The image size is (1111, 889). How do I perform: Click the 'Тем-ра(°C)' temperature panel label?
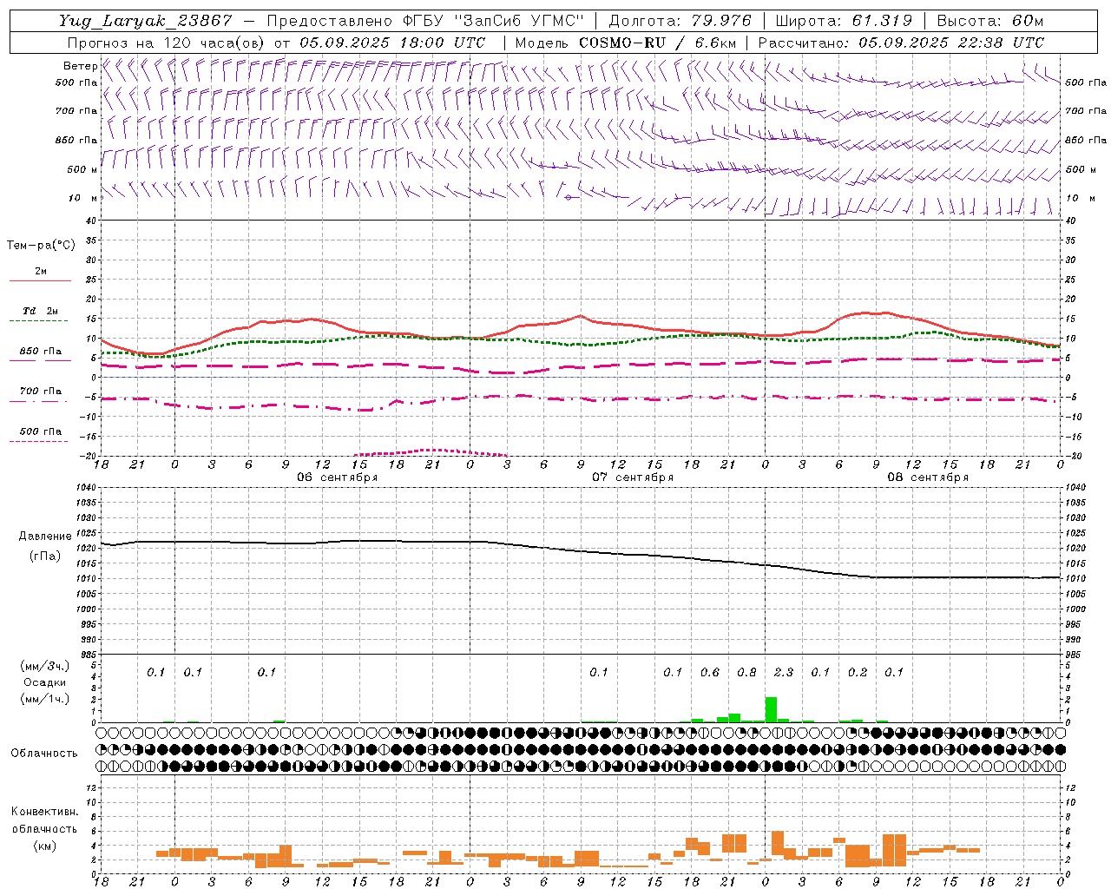pyautogui.click(x=41, y=246)
